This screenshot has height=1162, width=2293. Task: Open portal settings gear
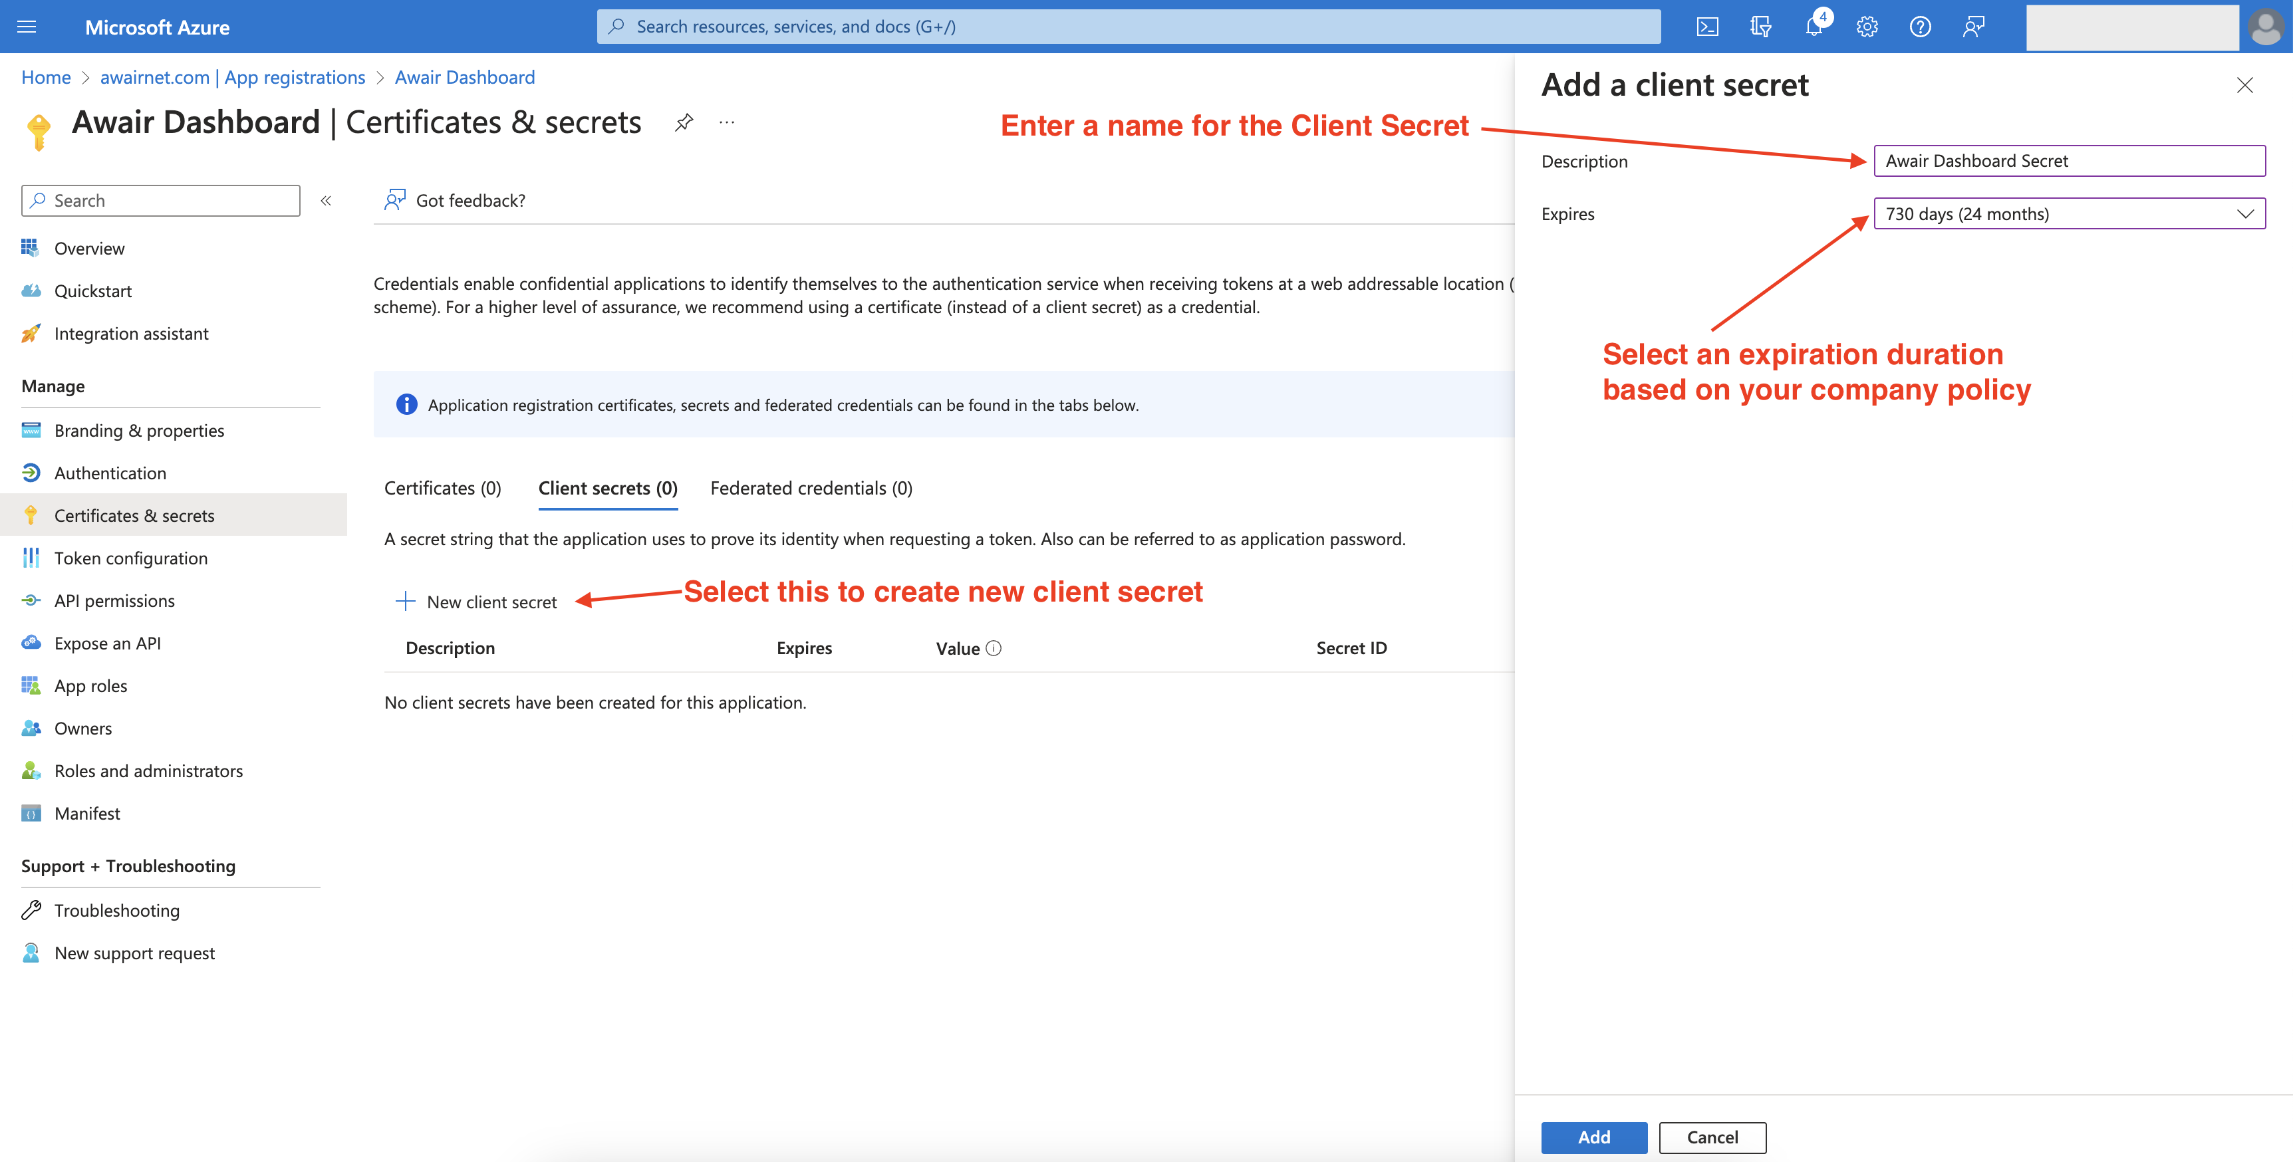[x=1867, y=27]
